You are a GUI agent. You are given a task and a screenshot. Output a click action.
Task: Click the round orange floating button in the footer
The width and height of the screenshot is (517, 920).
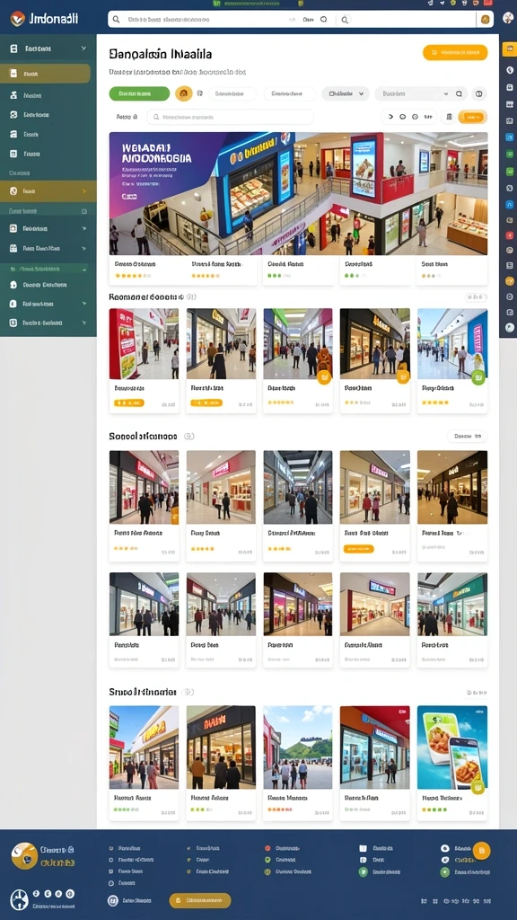[x=481, y=850]
